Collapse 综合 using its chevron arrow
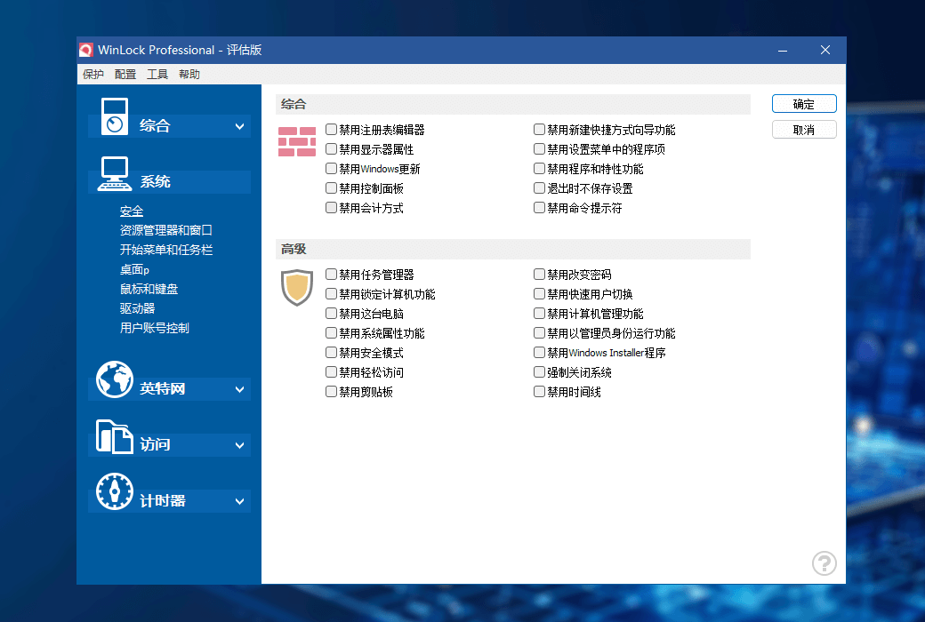This screenshot has width=925, height=622. 239,125
